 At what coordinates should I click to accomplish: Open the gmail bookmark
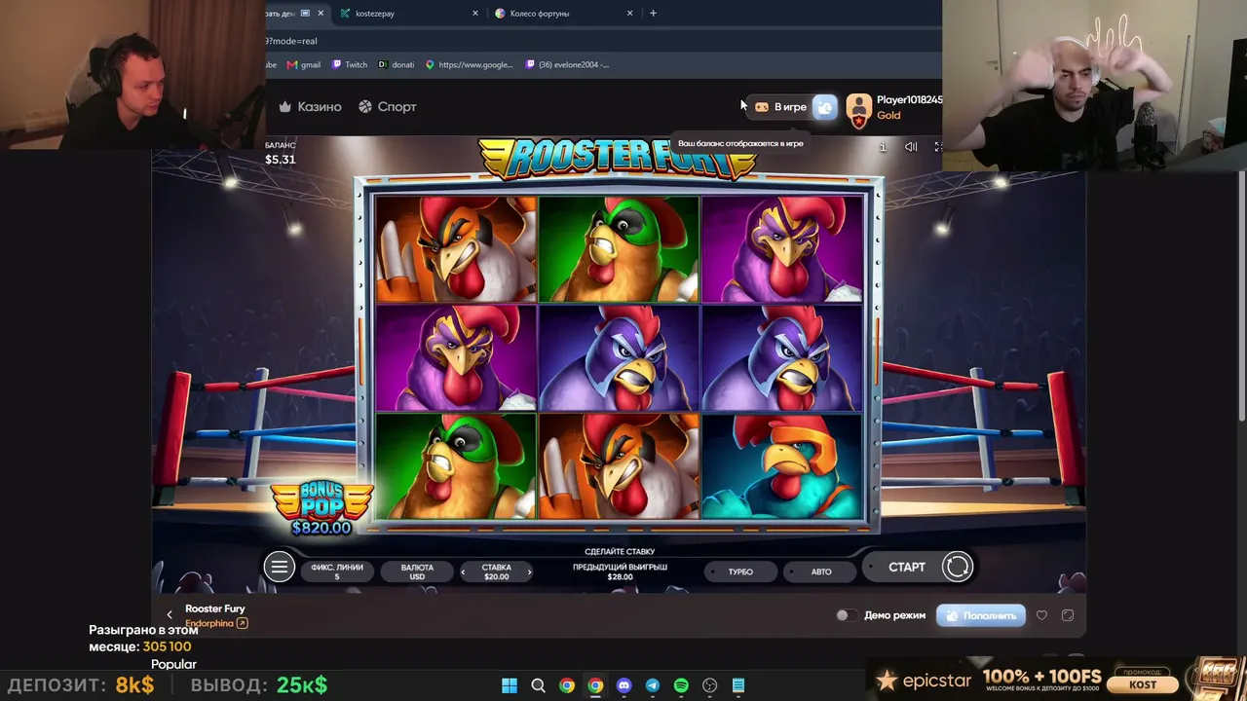[x=303, y=65]
